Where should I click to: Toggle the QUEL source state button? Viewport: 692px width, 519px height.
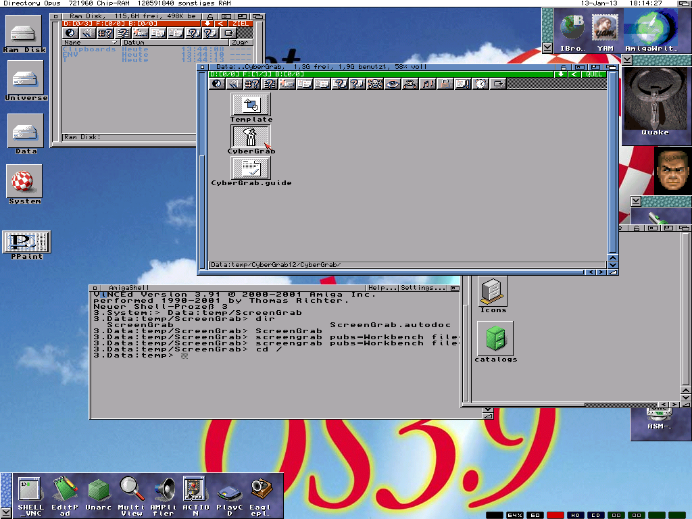pos(594,74)
